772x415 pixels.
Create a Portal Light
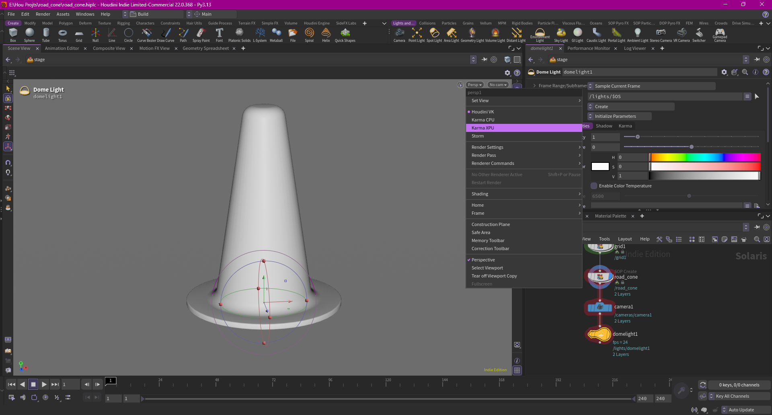click(616, 35)
